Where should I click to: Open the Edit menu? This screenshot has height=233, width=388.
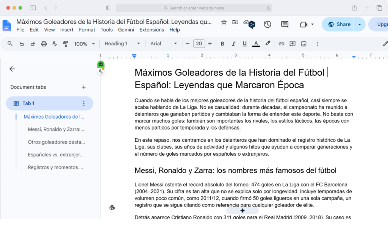(x=34, y=30)
